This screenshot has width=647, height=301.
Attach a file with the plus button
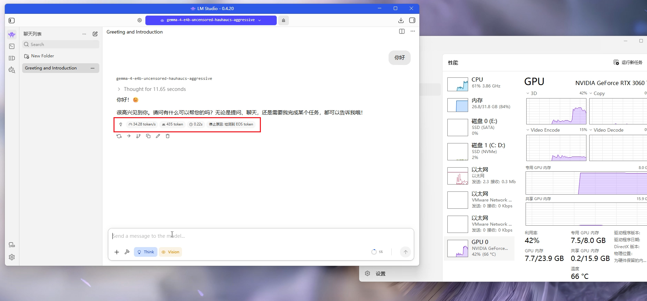(117, 252)
